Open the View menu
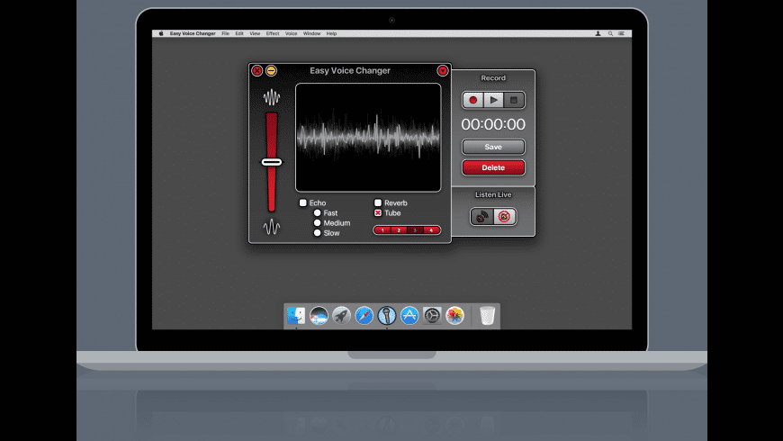 coord(256,33)
